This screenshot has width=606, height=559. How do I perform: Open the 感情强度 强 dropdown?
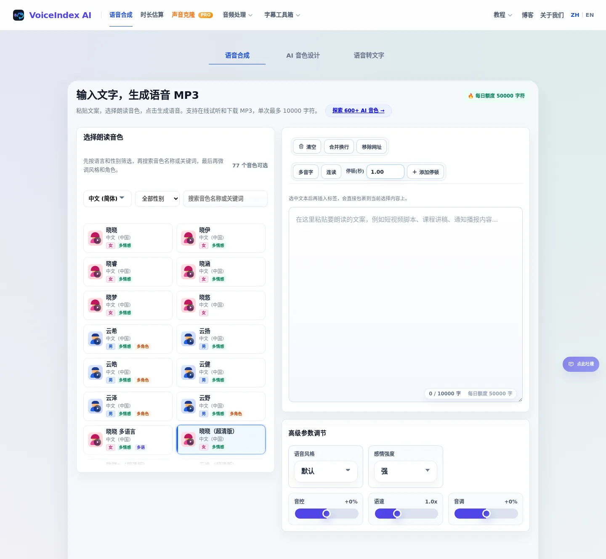click(x=405, y=471)
